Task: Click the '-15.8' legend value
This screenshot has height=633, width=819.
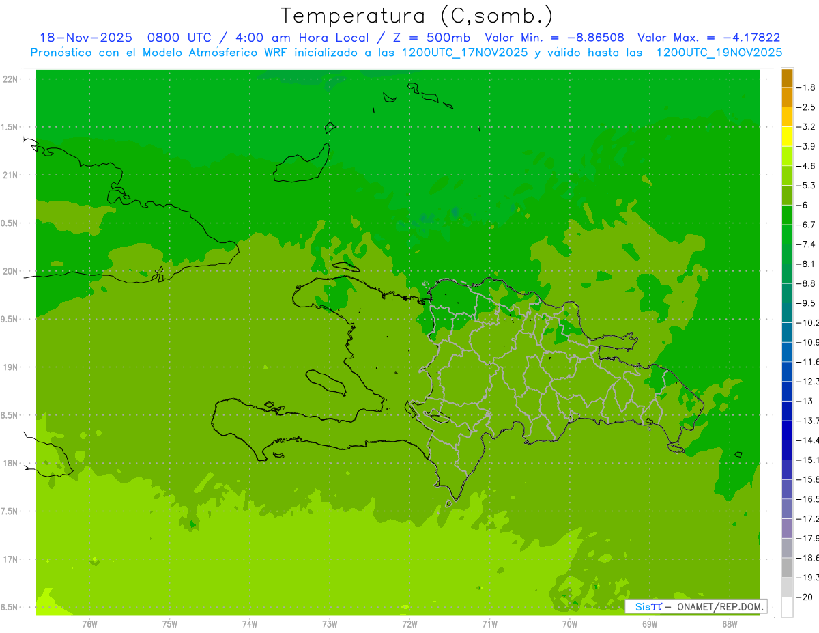Action: tap(808, 479)
